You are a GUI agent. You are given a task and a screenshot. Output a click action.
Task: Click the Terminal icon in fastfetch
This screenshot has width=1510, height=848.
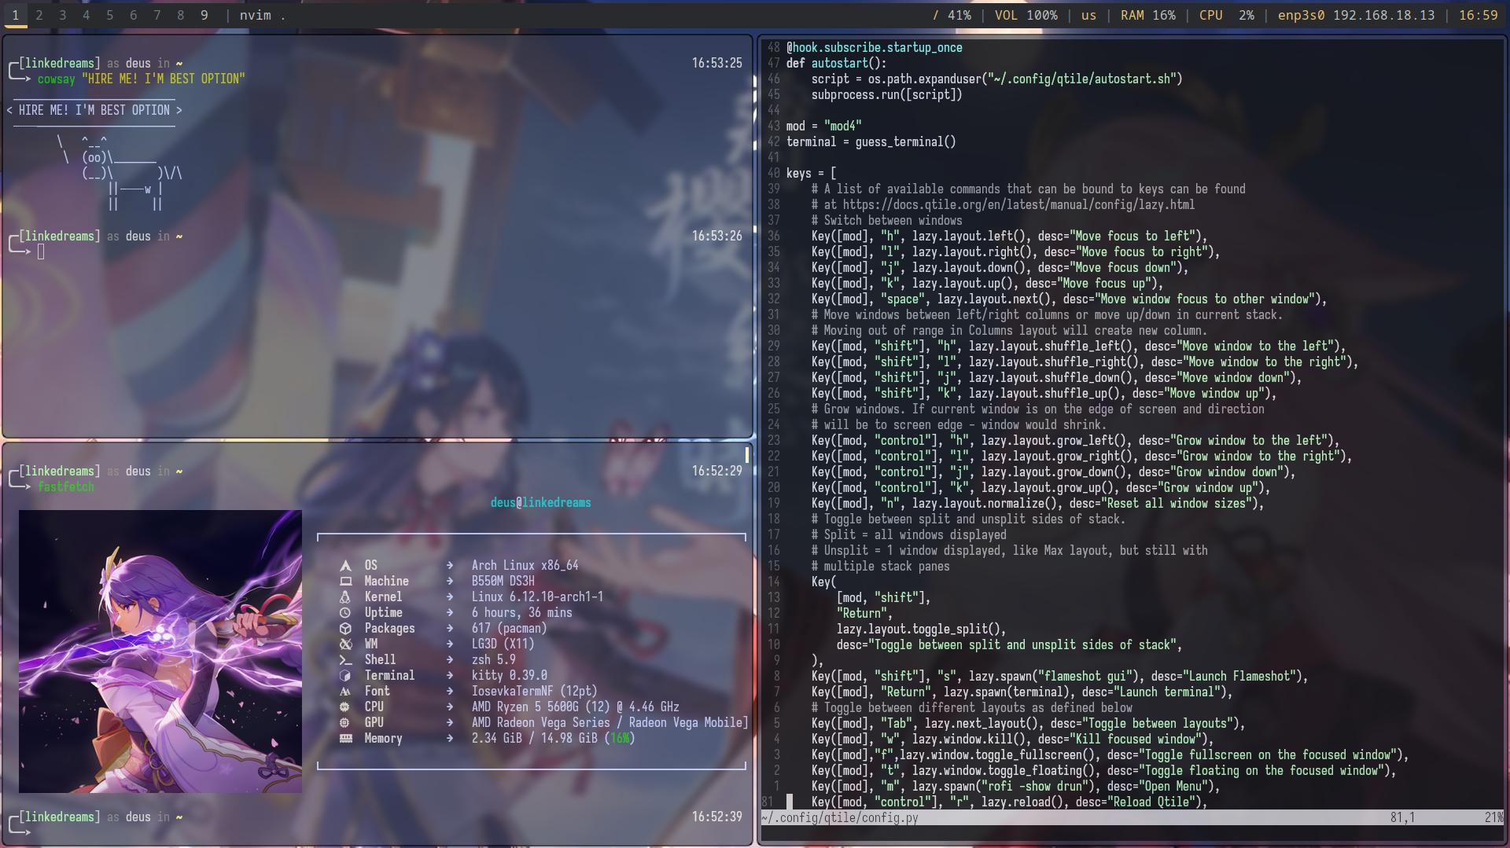[x=345, y=675]
